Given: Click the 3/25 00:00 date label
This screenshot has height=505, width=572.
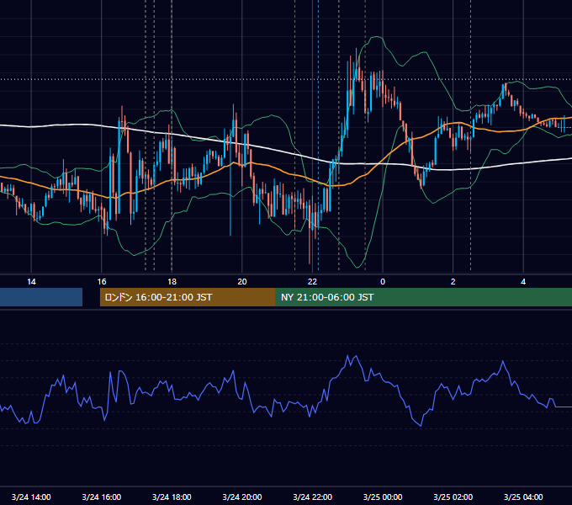Looking at the screenshot, I should (383, 497).
